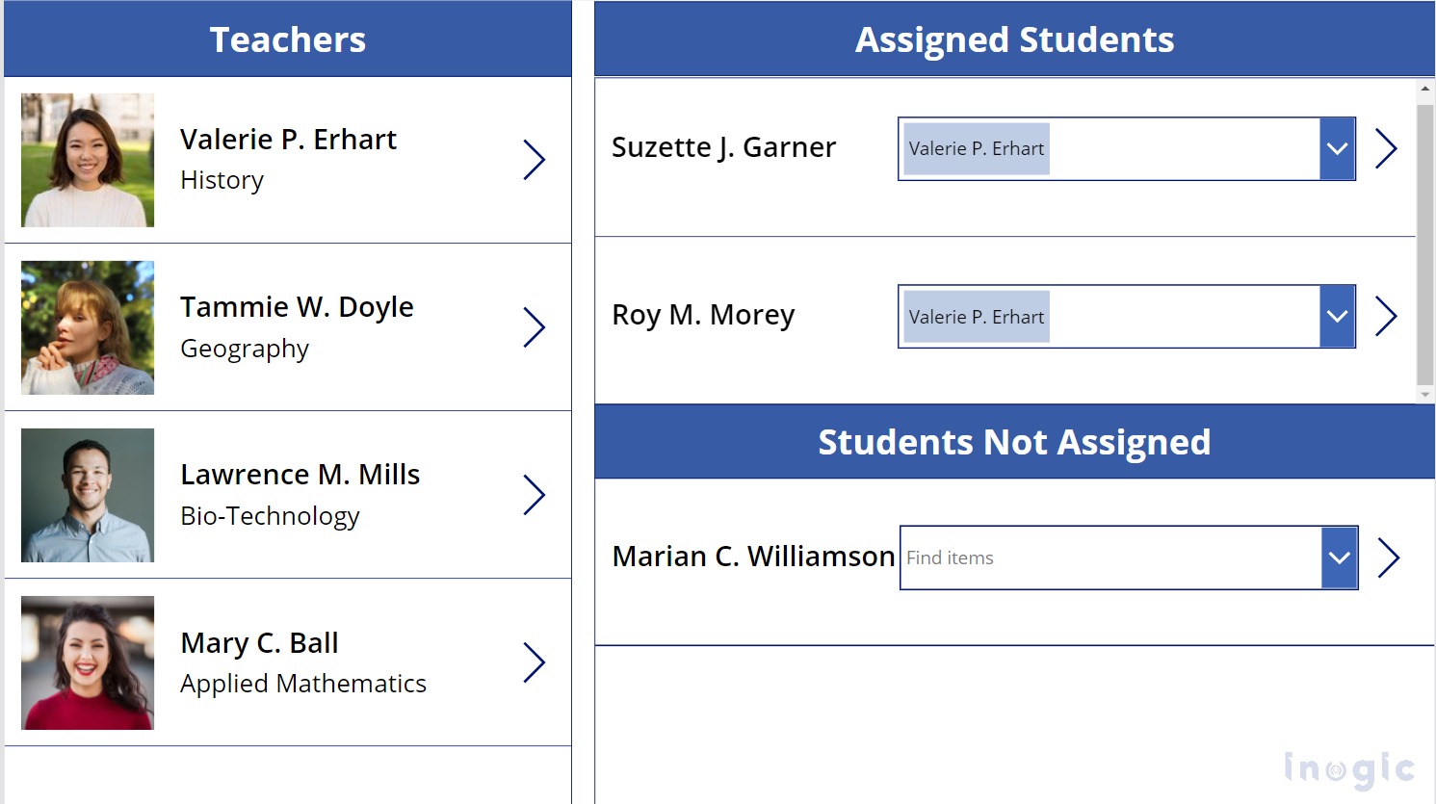The image size is (1436, 804).
Task: Expand the Find items dropdown for Marian C. Williamson
Action: [1340, 557]
